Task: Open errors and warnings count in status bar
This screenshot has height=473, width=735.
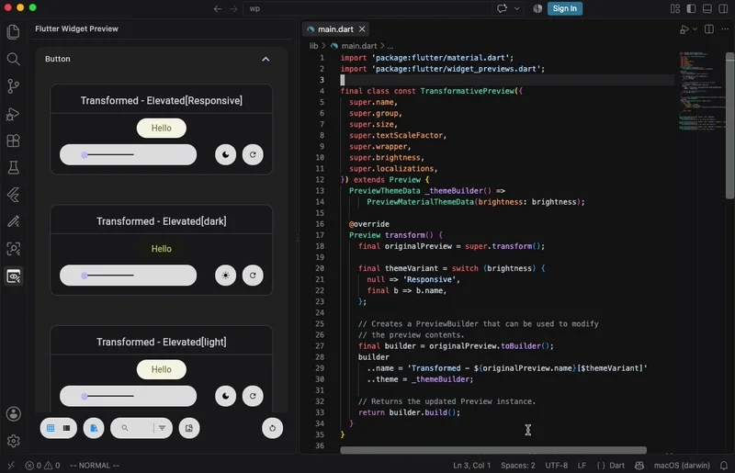Action: [42, 466]
